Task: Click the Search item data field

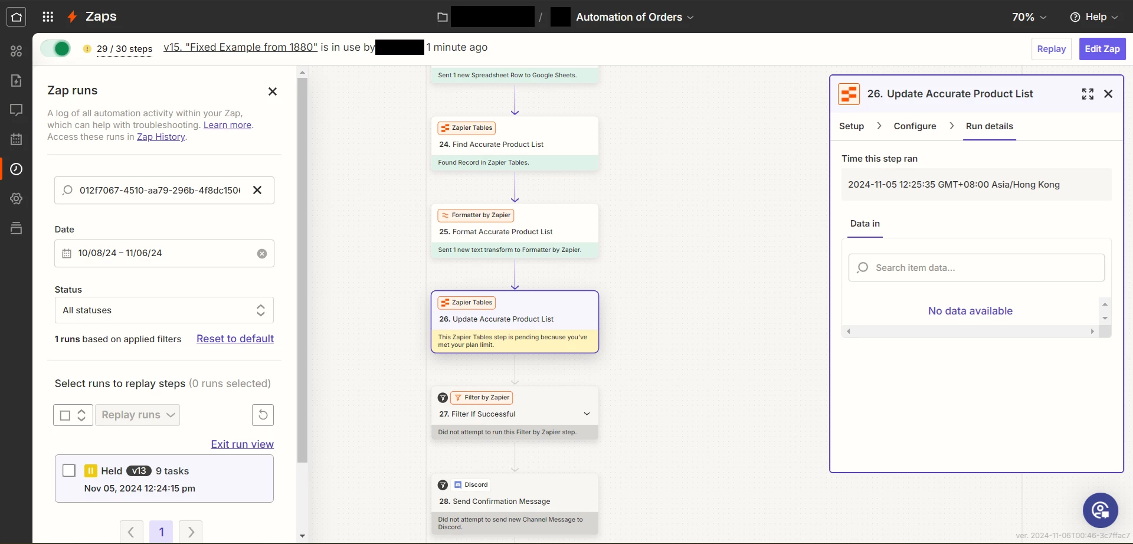Action: point(977,268)
